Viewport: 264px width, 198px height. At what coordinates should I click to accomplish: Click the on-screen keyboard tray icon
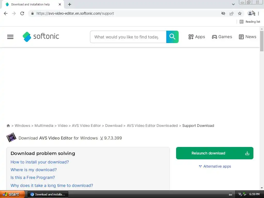(x=230, y=194)
